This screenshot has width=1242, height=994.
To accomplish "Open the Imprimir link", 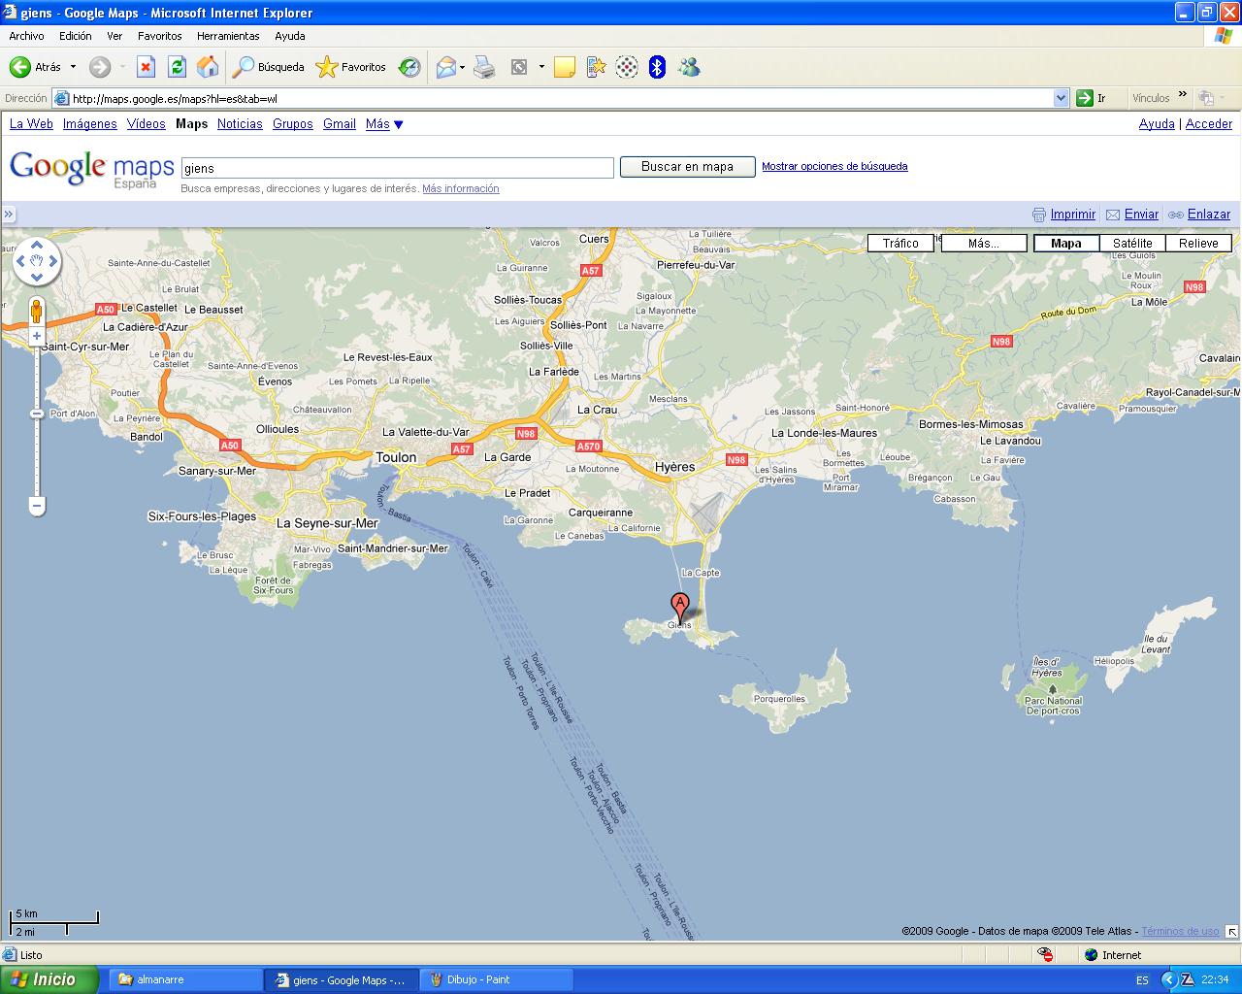I will click(1073, 215).
